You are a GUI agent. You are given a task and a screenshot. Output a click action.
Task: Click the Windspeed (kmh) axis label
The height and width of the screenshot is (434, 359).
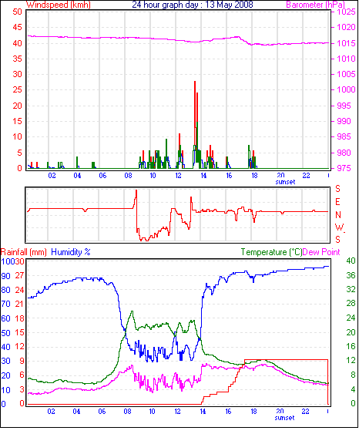click(x=59, y=5)
